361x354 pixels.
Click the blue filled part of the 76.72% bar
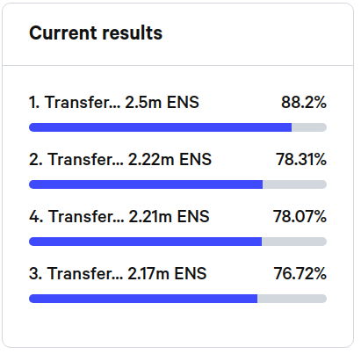(x=143, y=299)
